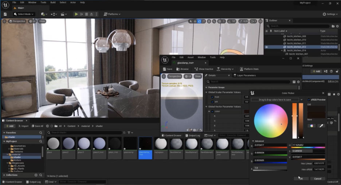Activate the rotate tool in viewport

[199, 21]
